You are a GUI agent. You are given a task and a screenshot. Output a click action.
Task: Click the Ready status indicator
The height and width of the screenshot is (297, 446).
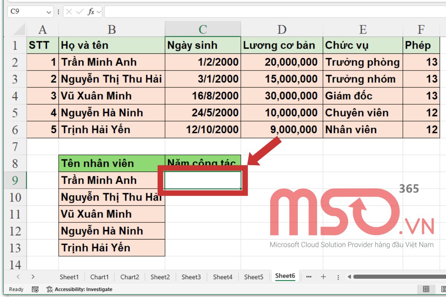pyautogui.click(x=16, y=289)
